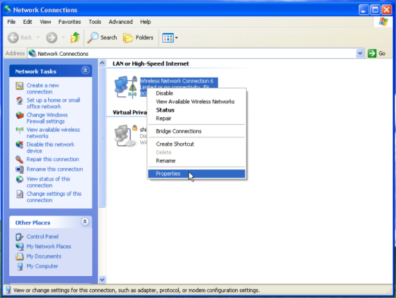Click the Control Panel icon
The width and height of the screenshot is (396, 298).
point(19,236)
